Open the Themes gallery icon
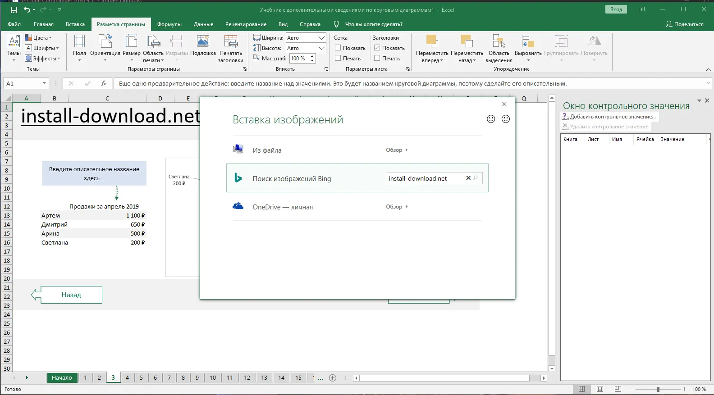This screenshot has width=714, height=395. [14, 42]
